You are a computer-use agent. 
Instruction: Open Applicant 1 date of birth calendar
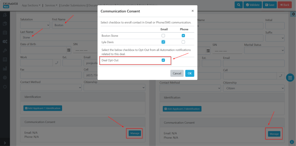point(69,50)
